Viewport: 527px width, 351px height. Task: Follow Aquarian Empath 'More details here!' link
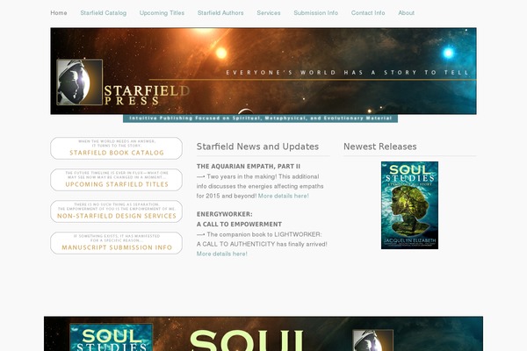284,196
